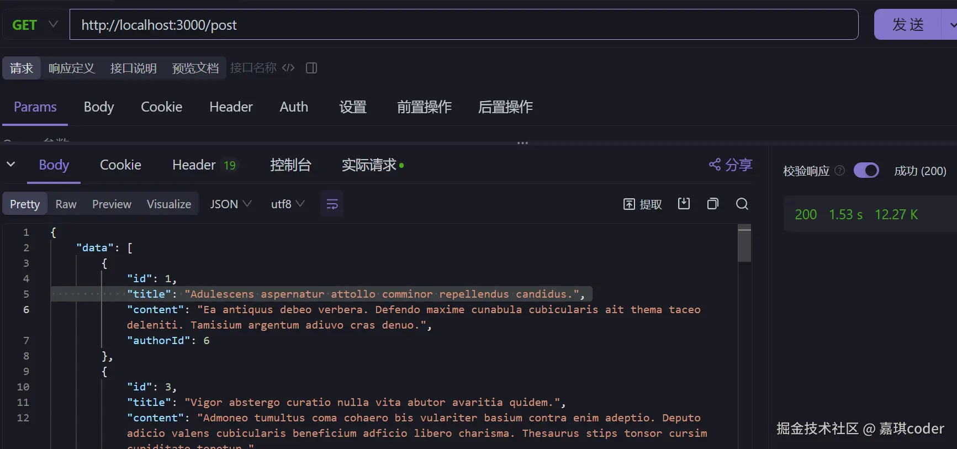This screenshot has height=449, width=957.
Task: Click the 1.53 s response time
Action: pos(845,214)
